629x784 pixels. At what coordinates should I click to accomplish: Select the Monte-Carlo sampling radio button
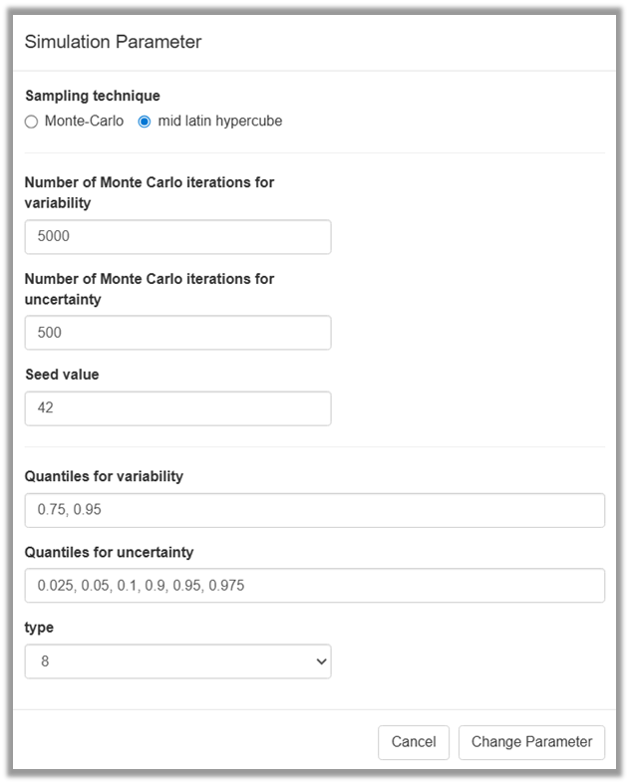click(x=31, y=122)
